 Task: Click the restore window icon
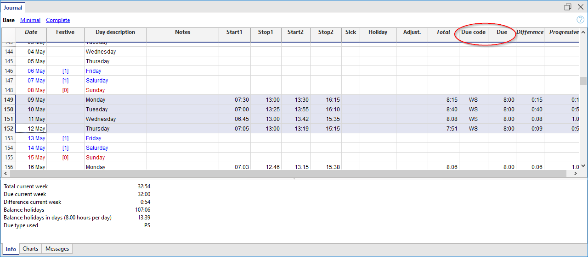point(568,7)
